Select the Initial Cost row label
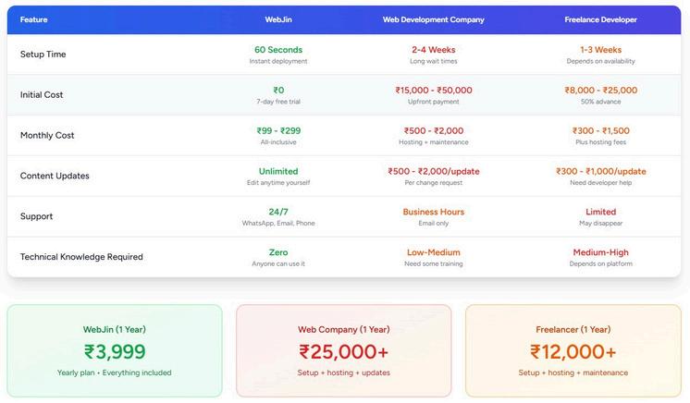 tap(42, 94)
